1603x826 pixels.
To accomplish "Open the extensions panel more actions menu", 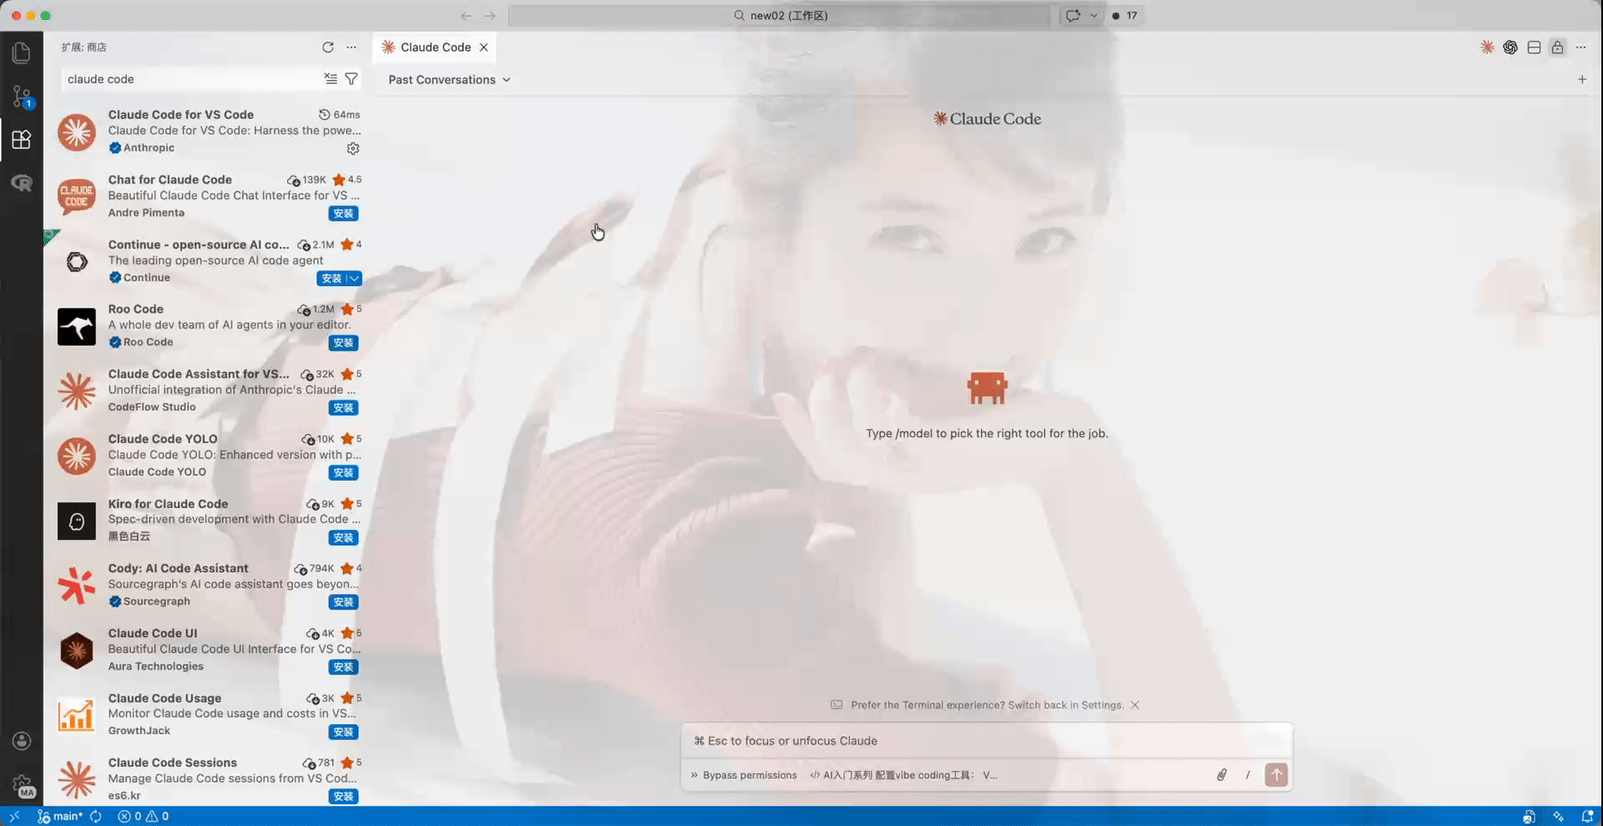I will click(351, 48).
